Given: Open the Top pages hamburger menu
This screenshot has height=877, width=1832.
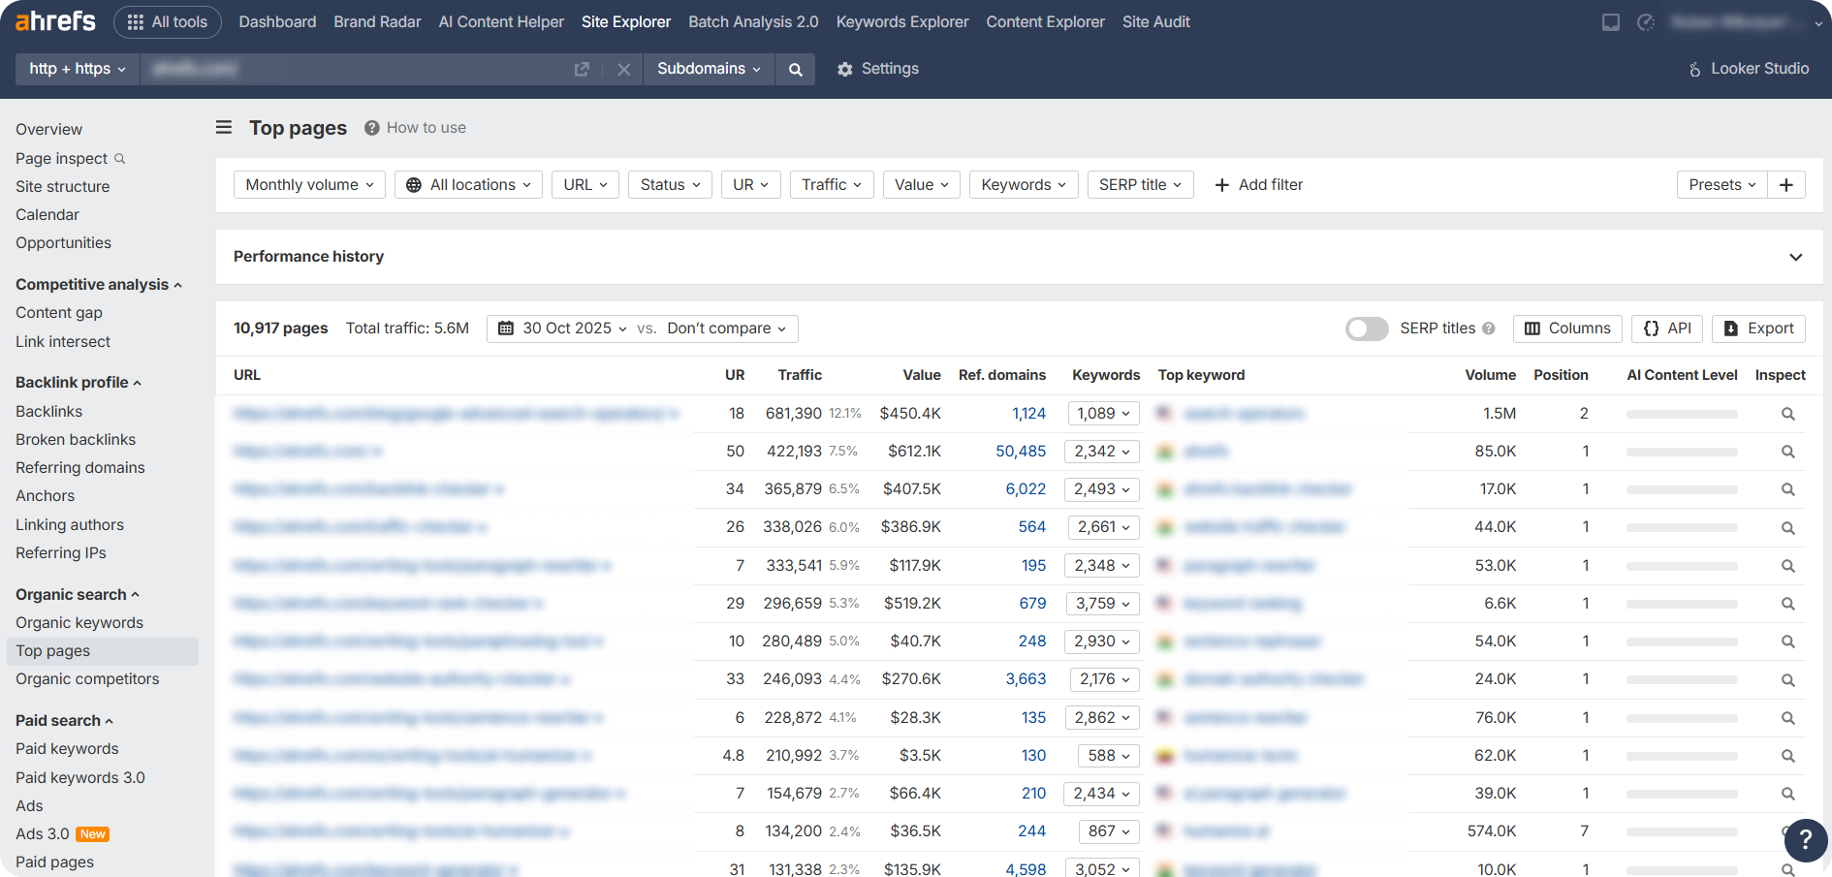Looking at the screenshot, I should click(x=223, y=127).
